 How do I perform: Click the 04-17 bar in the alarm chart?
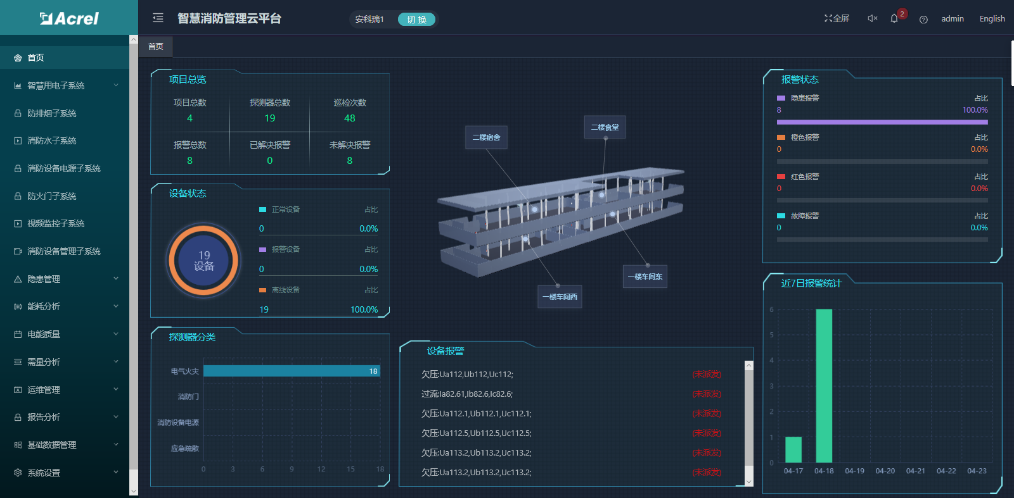coord(793,450)
